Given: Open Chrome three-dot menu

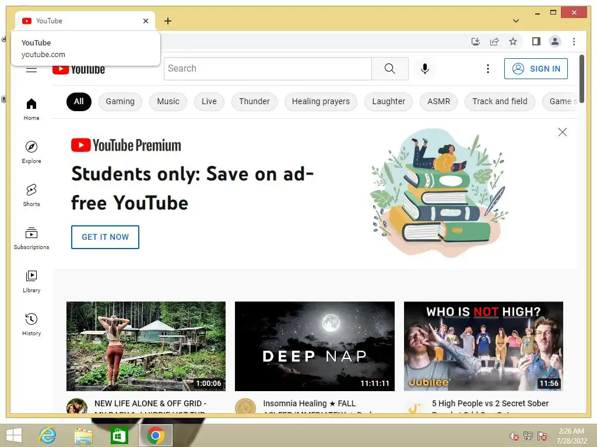Looking at the screenshot, I should click(574, 41).
